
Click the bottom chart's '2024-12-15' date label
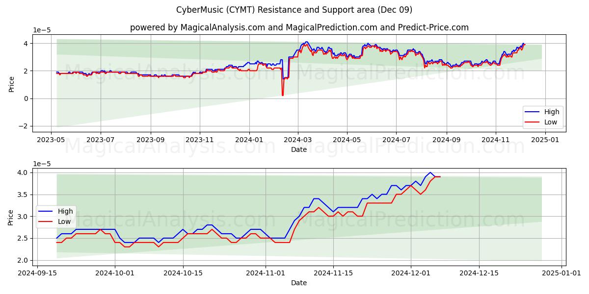tap(479, 274)
